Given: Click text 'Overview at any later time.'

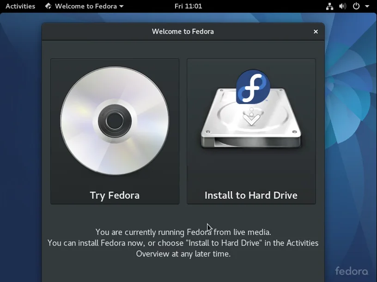Looking at the screenshot, I should [183, 254].
